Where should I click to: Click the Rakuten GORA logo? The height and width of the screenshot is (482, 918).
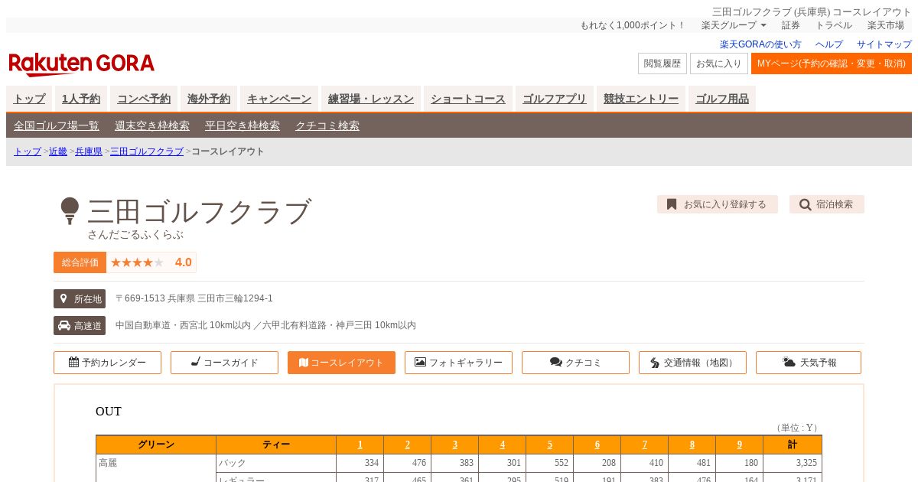[x=82, y=64]
